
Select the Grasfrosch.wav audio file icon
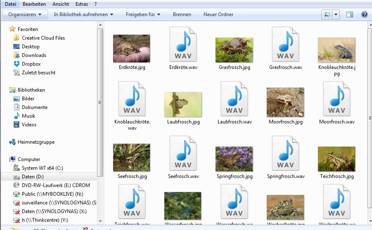285,44
